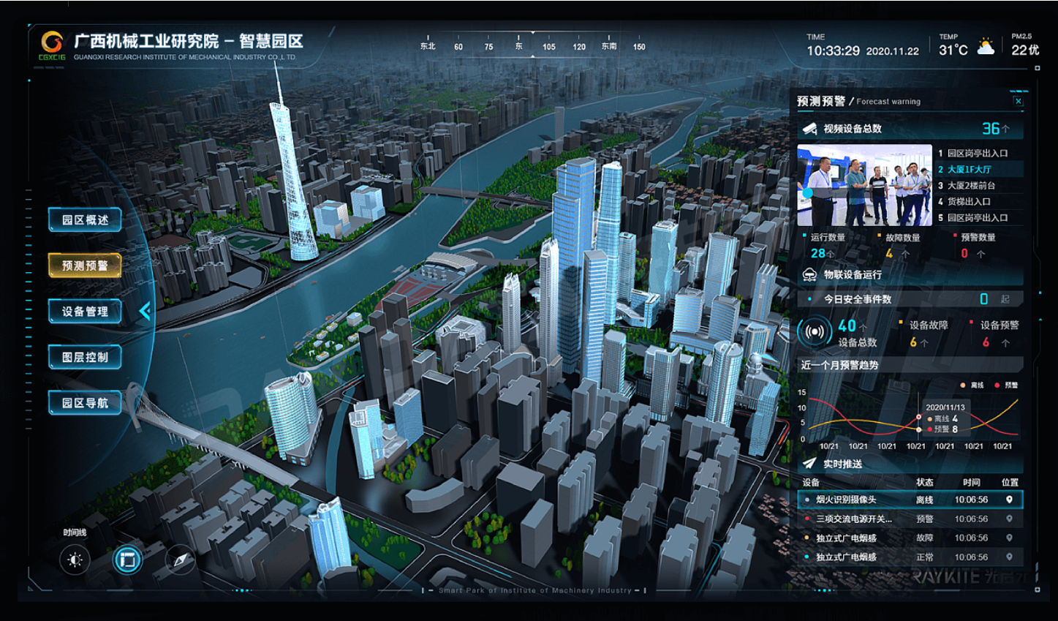This screenshot has height=621, width=1058.
Task: Click the 今日安全事件数 row
Action: tap(910, 298)
